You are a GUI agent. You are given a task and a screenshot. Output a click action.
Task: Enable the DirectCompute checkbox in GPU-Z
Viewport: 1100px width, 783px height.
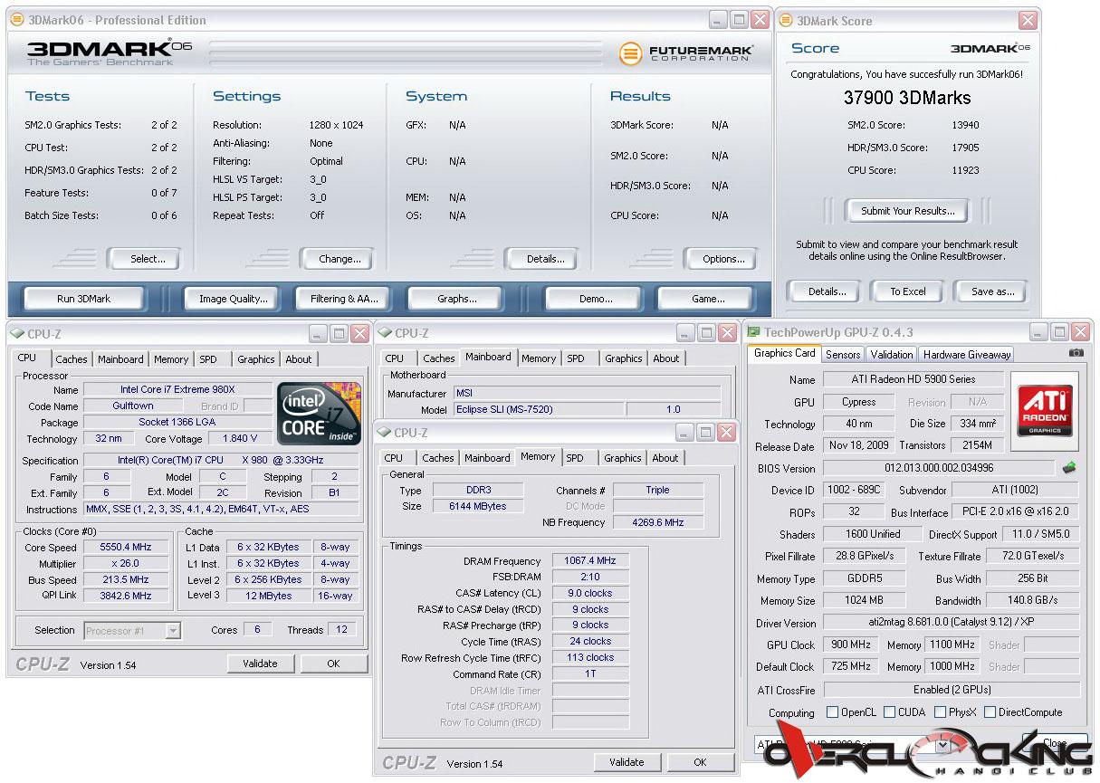pos(990,712)
